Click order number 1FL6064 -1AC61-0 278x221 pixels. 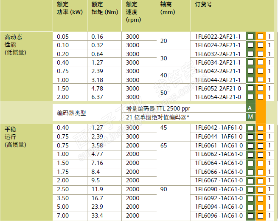pos(219,163)
